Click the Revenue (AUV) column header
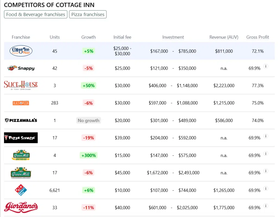The image size is (278, 217). point(224,37)
